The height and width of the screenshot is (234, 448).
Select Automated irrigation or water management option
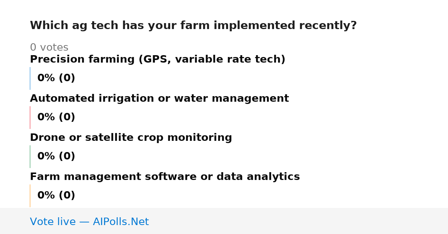[x=159, y=99]
